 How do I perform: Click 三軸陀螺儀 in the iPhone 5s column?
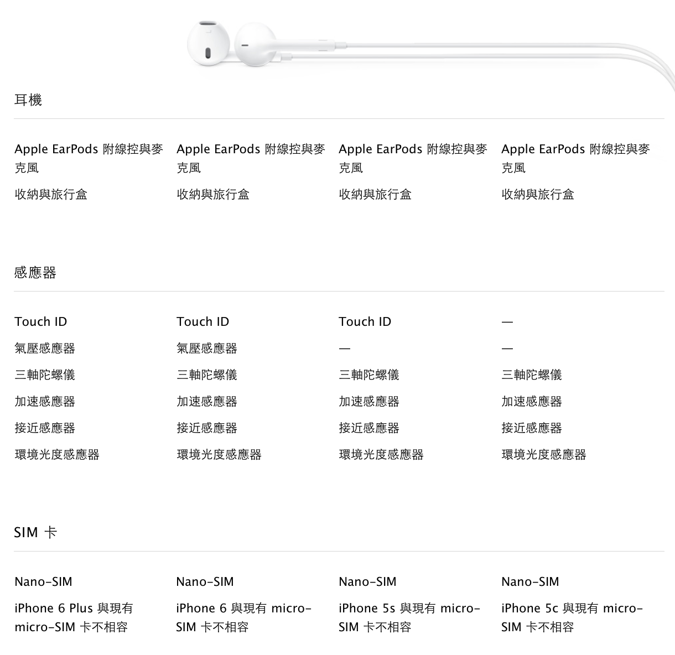coord(369,375)
